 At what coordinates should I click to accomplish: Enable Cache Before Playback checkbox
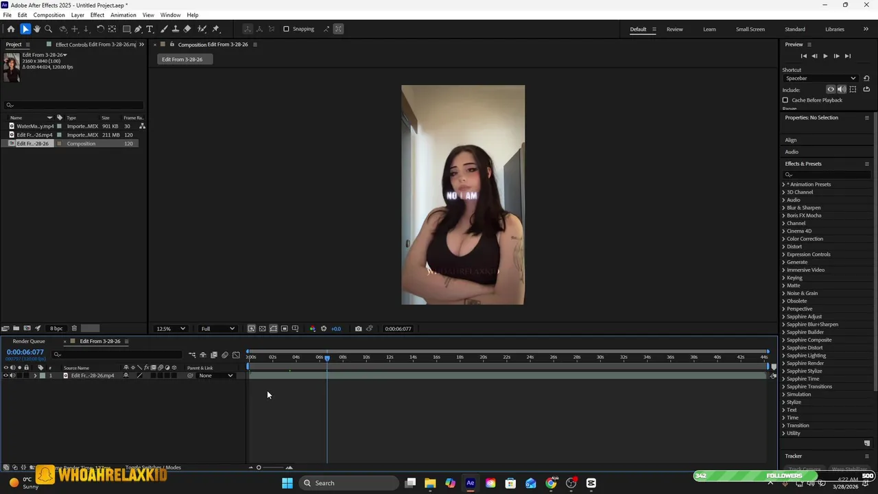pyautogui.click(x=785, y=100)
